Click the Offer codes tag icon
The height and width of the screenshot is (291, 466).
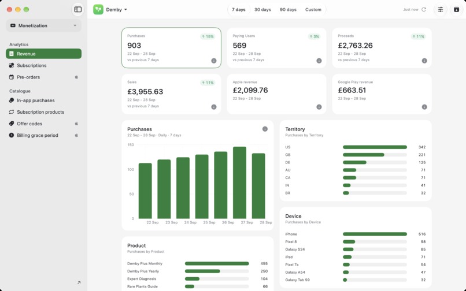[12, 124]
